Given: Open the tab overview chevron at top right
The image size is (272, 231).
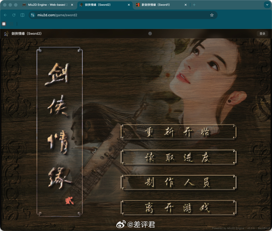Looking at the screenshot, I should point(267,5).
